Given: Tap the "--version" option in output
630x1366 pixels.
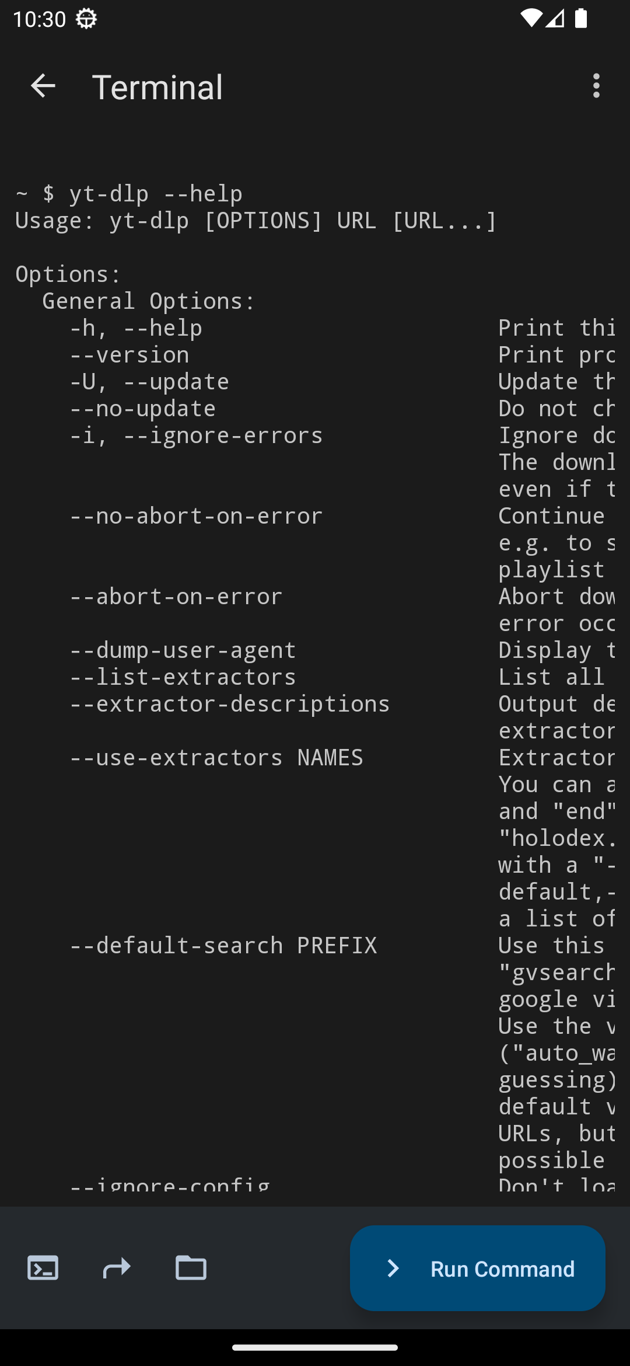Looking at the screenshot, I should click(129, 355).
